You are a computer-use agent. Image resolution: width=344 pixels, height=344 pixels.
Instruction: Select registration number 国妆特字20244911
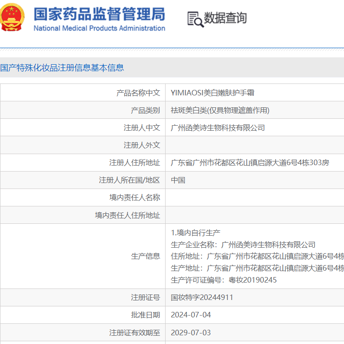202,298
